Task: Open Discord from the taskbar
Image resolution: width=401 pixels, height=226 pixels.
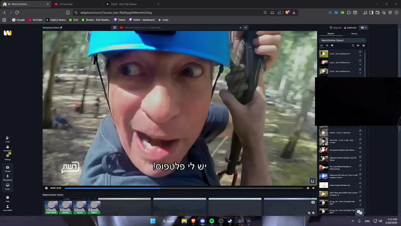Action: click(x=202, y=221)
